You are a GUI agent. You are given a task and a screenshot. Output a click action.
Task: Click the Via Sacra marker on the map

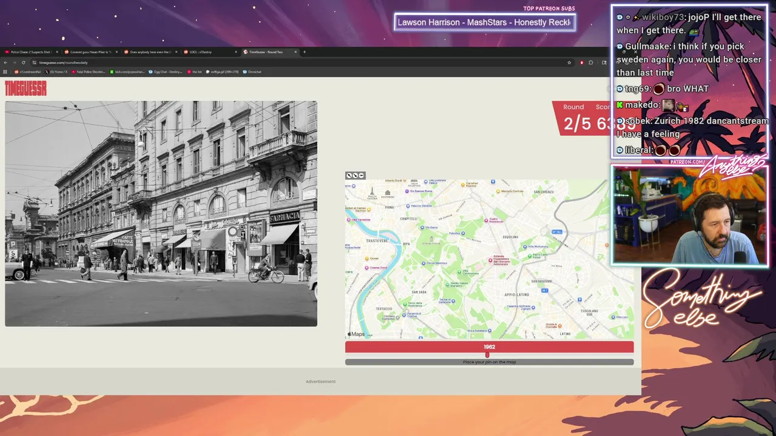(423, 227)
